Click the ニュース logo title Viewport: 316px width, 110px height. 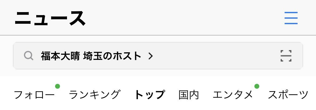pos(50,18)
